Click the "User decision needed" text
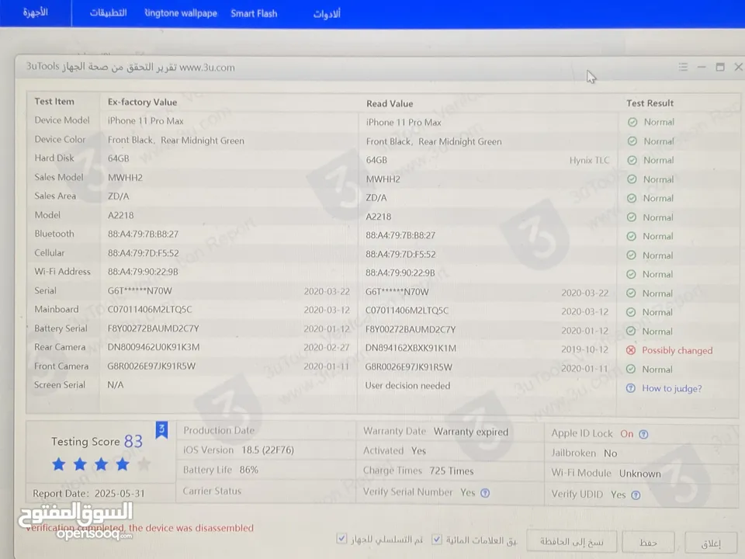745x559 pixels. (407, 386)
